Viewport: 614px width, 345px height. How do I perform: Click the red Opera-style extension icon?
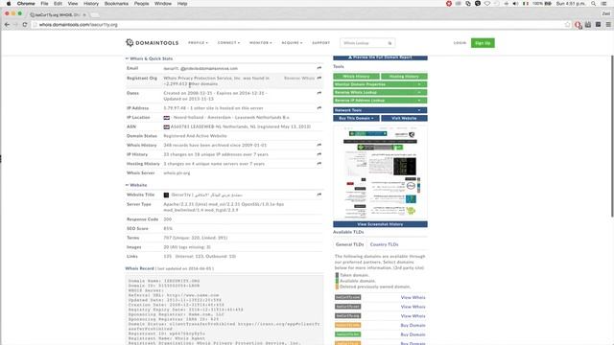(578, 25)
